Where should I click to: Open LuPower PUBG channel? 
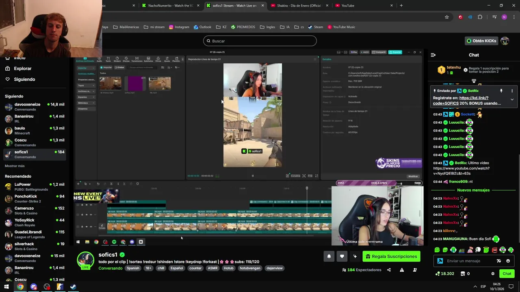35,187
